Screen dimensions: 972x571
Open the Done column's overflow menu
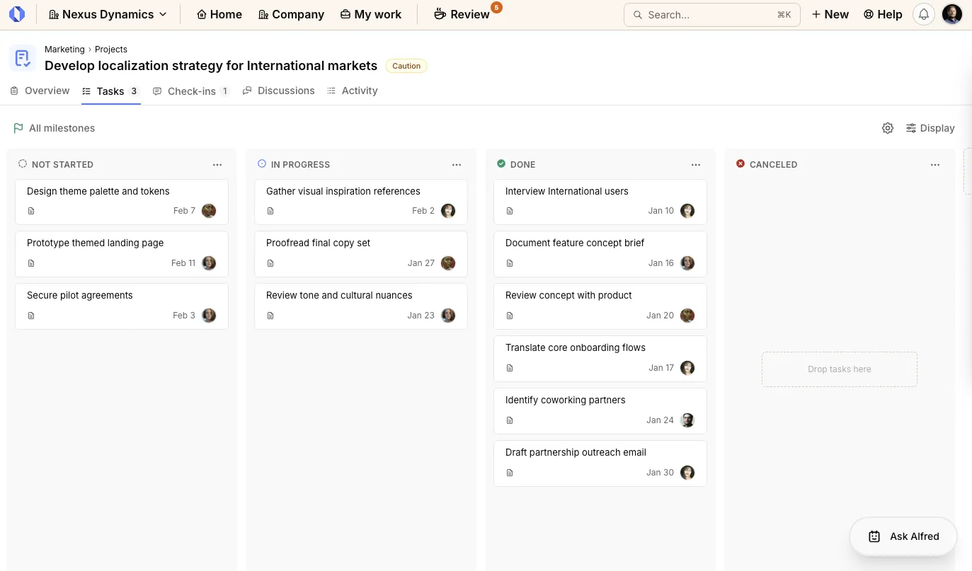pyautogui.click(x=696, y=164)
